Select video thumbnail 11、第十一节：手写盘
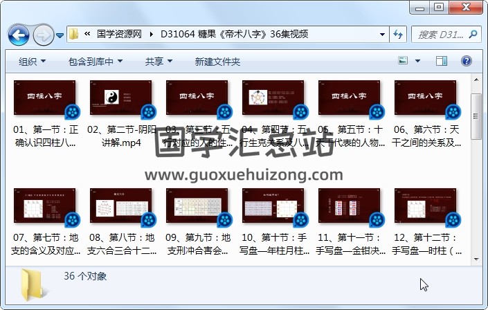488x310 pixels. click(349, 206)
